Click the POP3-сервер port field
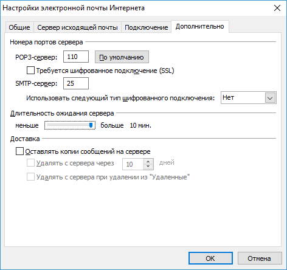Screen dimensions: 287x270 (76, 57)
